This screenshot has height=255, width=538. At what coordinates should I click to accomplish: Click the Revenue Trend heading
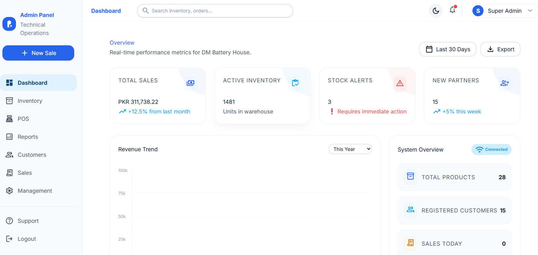(138, 149)
